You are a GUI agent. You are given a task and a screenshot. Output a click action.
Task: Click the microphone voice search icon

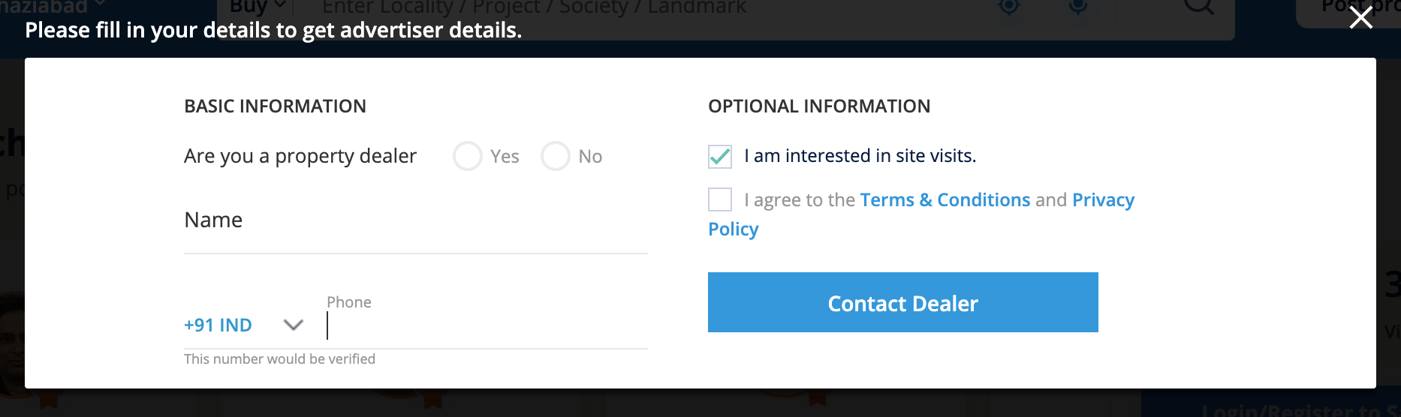(x=1077, y=7)
